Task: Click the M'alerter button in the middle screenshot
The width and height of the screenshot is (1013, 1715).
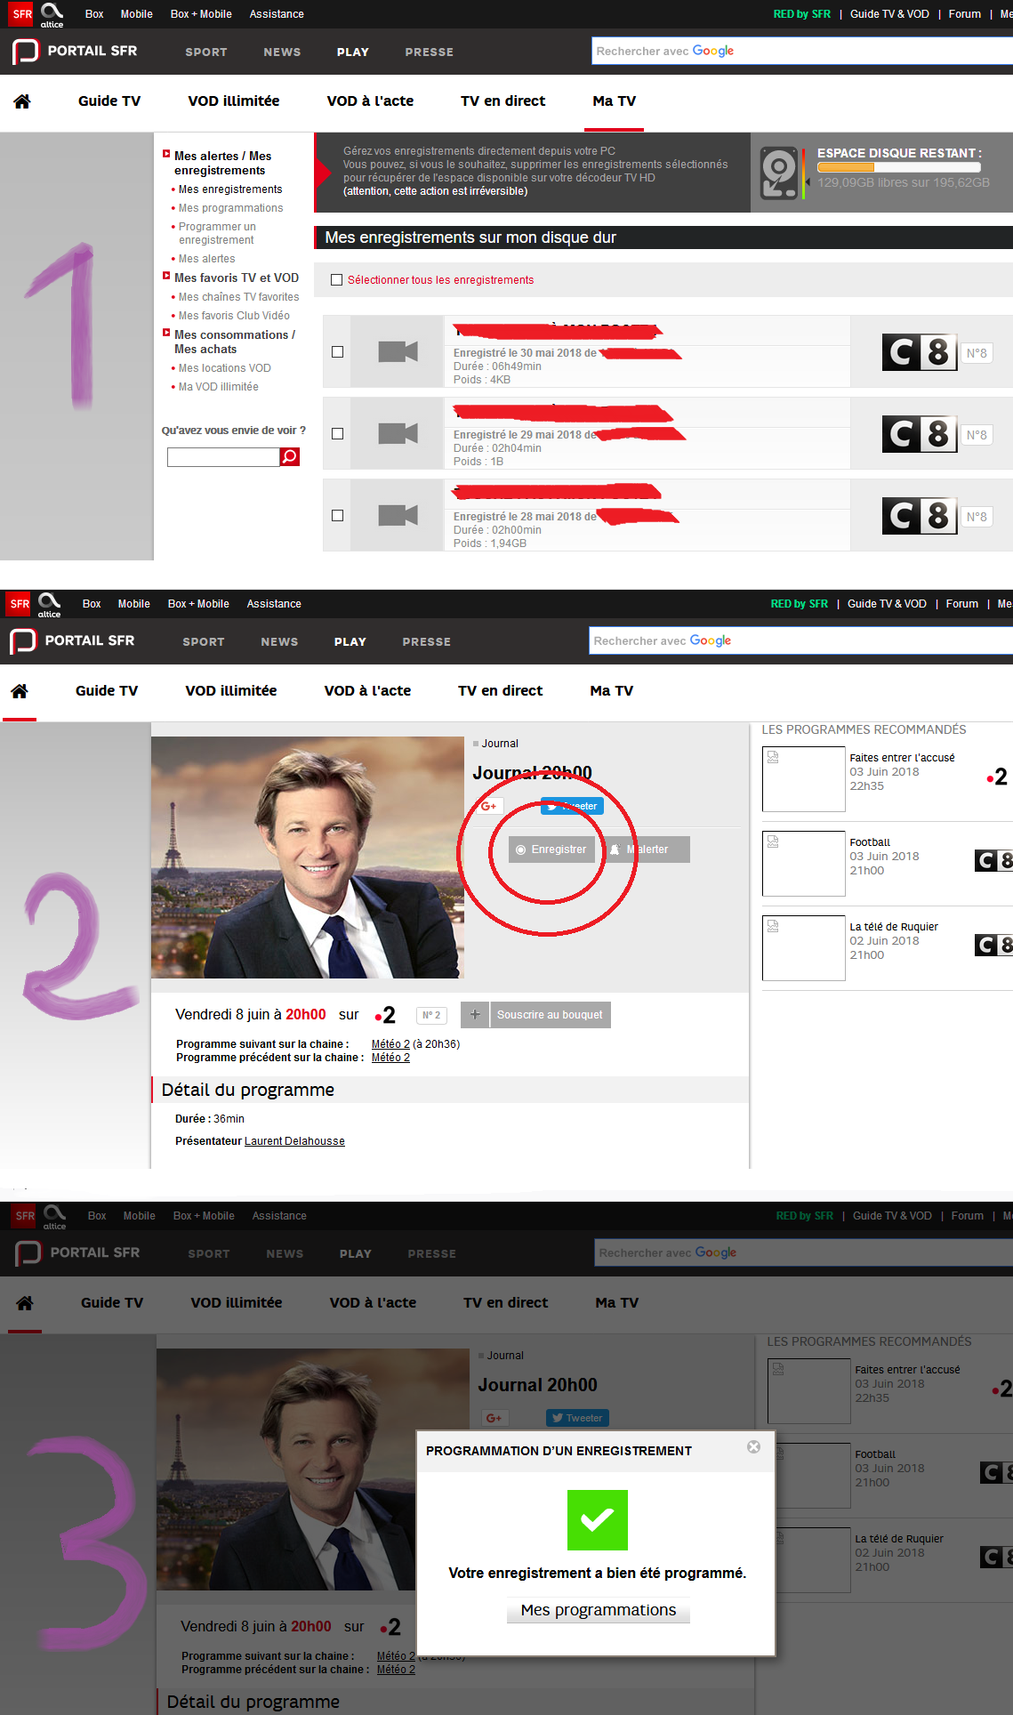Action: [x=647, y=849]
